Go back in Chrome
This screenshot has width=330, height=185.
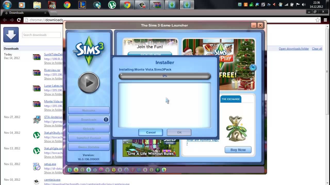click(5, 20)
